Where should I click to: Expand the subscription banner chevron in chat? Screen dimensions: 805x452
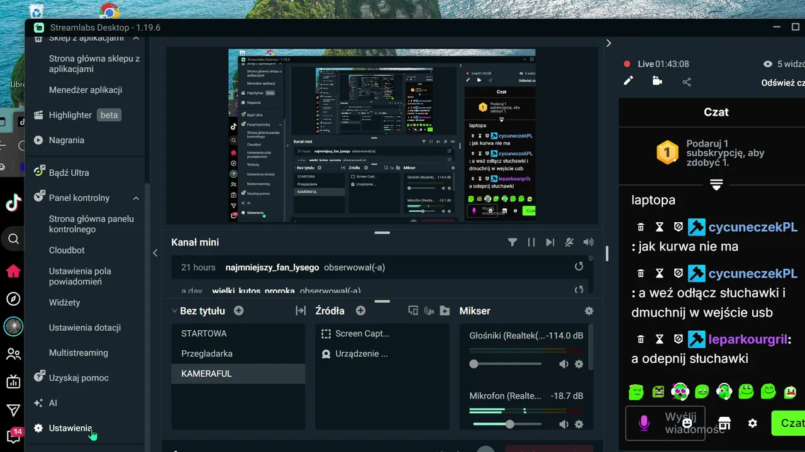tap(716, 184)
